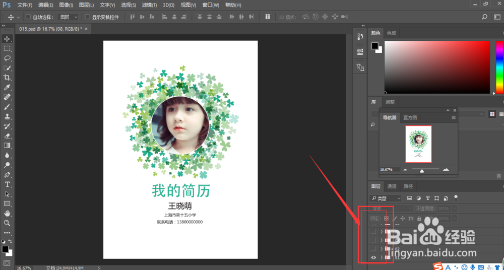
Task: Expand layer group 03
Action: point(382,240)
